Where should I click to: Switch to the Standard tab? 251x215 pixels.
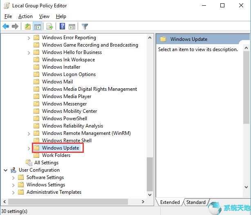(196, 202)
